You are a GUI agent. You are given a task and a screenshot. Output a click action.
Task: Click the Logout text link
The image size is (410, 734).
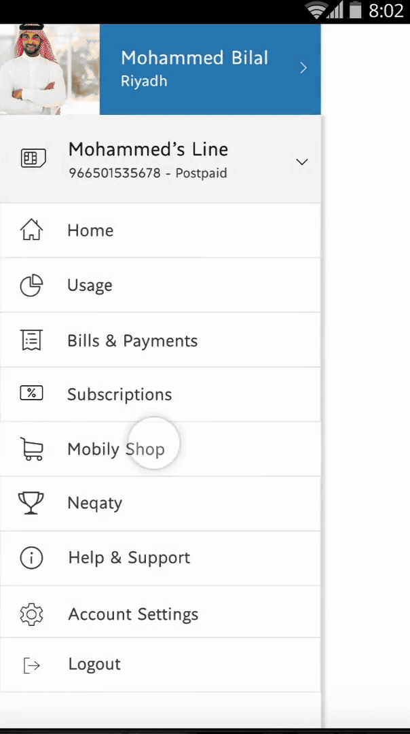94,664
